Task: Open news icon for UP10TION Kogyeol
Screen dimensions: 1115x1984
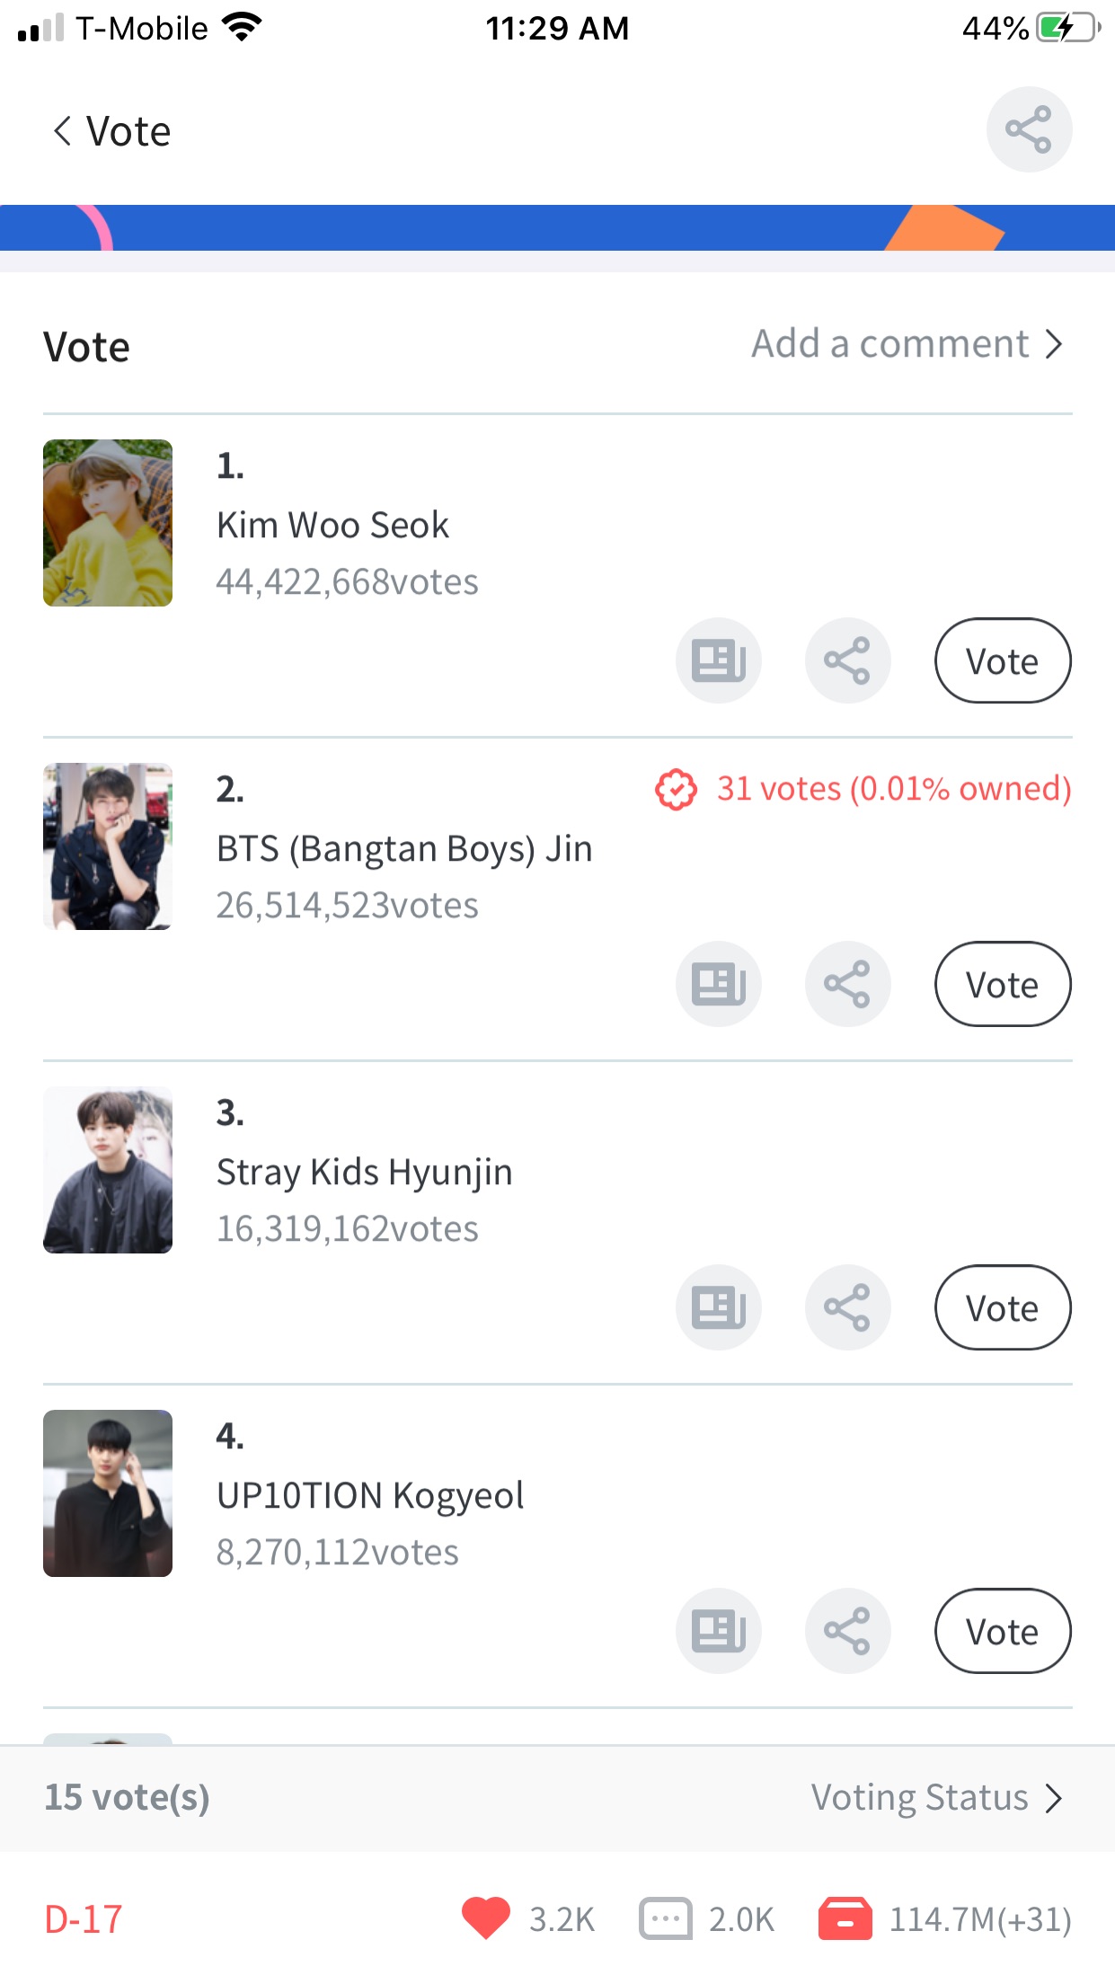Action: click(718, 1632)
